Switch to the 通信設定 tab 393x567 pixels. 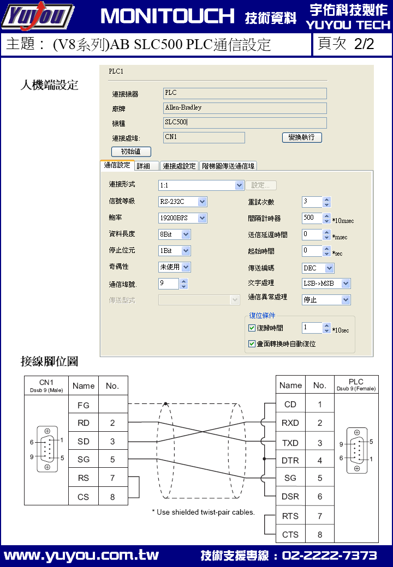coord(117,165)
